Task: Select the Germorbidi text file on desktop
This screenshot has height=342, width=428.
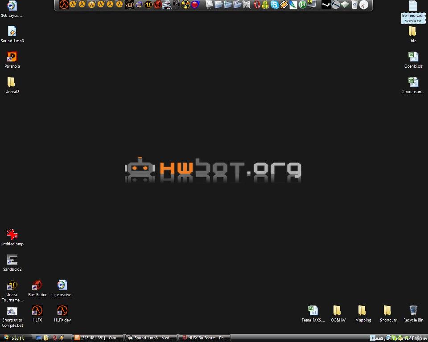Action: (413, 12)
